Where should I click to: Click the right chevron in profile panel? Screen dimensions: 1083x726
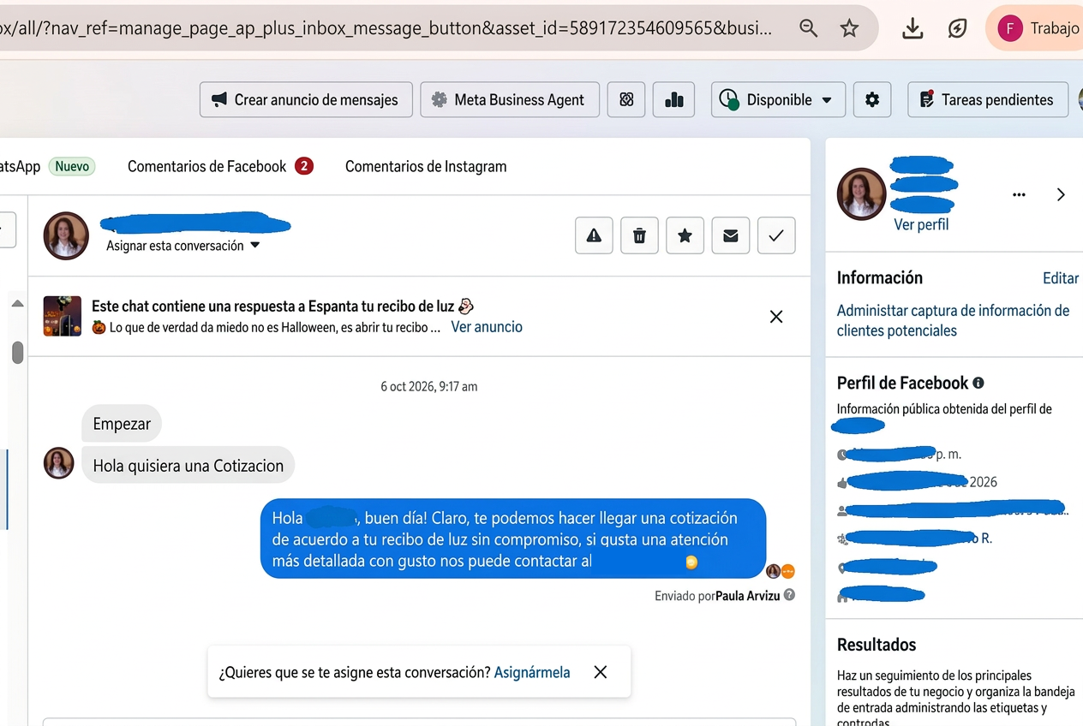pos(1061,195)
